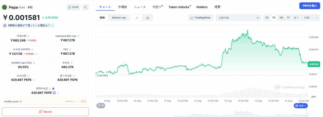Screen dimensions: 323x117
Task: Click the 57% profile score value
Action: point(83,101)
